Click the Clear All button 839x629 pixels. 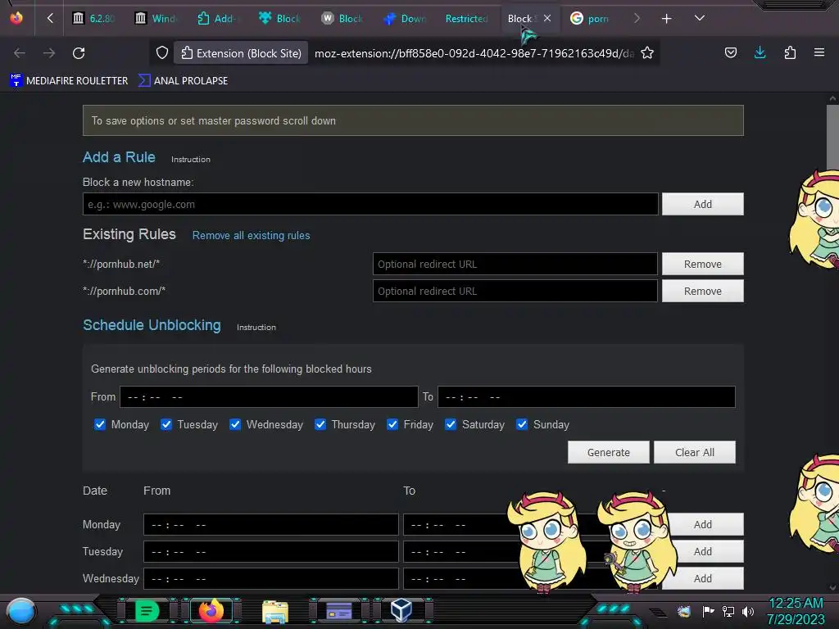695,452
